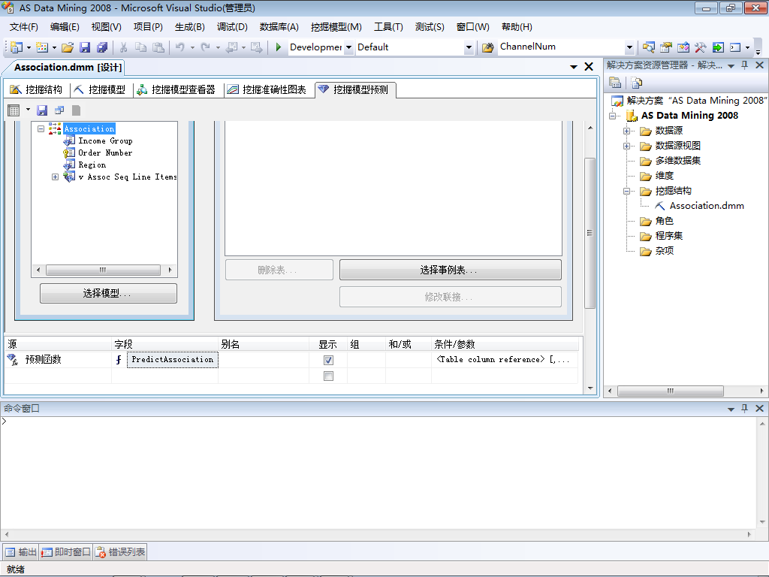The width and height of the screenshot is (769, 577).
Task: Click the main toolbar Save icon
Action: point(85,47)
